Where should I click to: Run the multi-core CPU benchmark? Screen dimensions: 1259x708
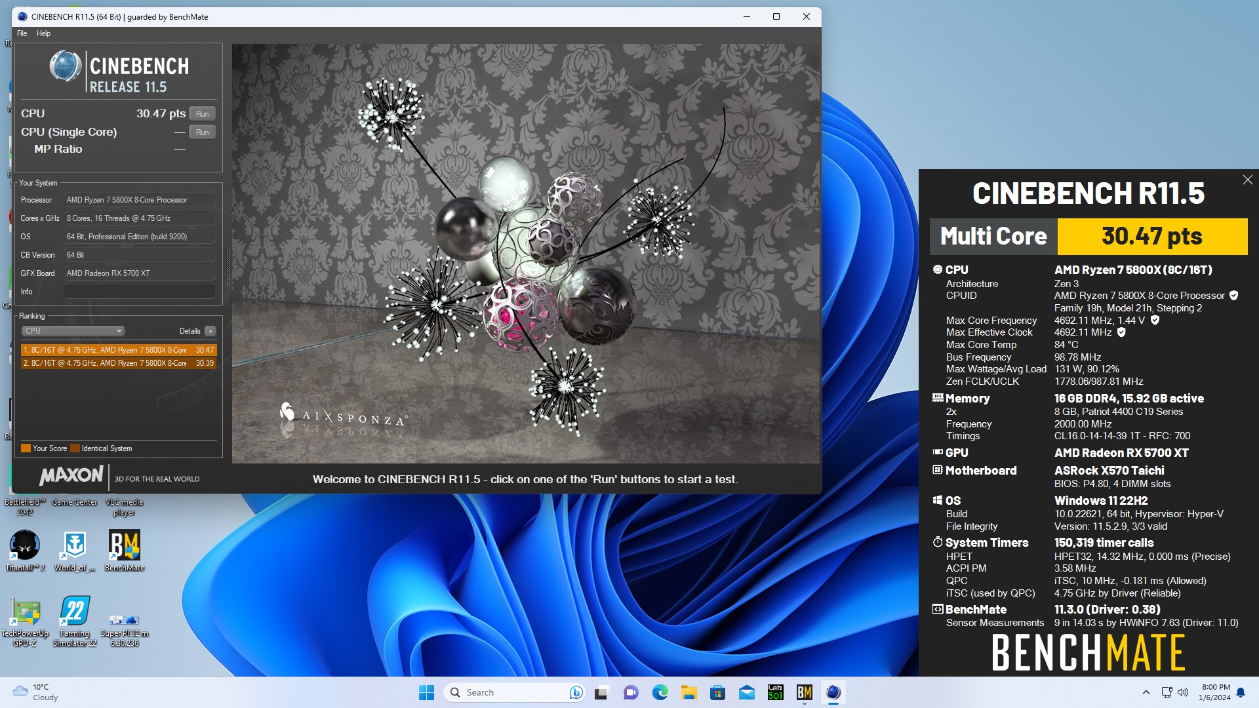click(x=202, y=113)
